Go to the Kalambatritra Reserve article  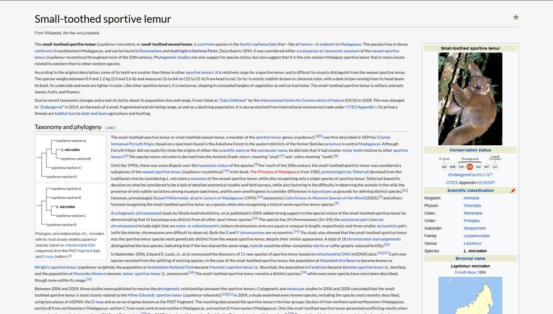(340, 261)
